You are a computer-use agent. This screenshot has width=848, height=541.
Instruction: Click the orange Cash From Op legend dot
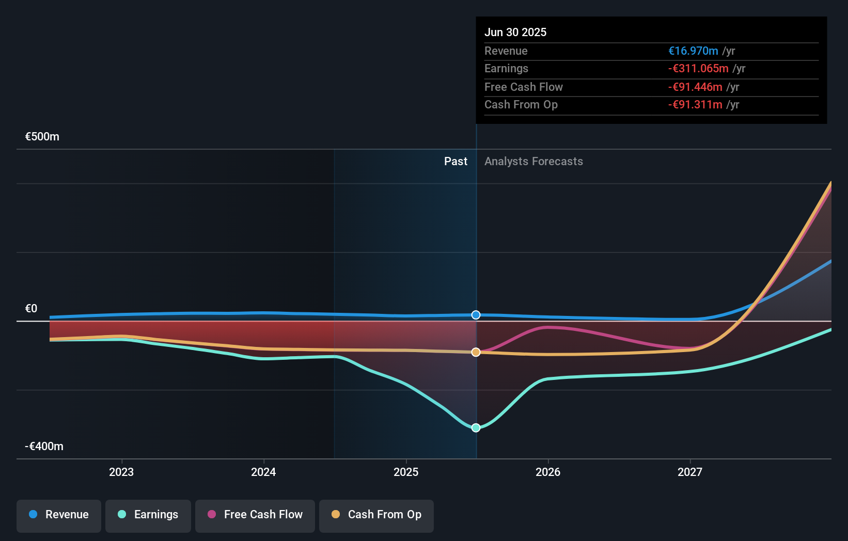click(x=336, y=514)
